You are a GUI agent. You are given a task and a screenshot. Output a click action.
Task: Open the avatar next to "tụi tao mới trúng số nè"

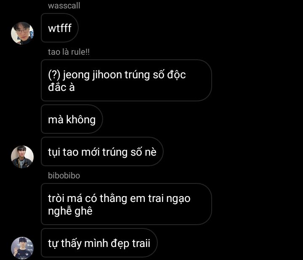[22, 157]
